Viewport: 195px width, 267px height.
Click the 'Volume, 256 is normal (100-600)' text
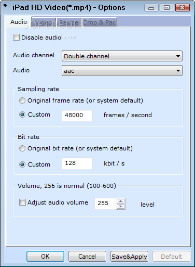coord(67,186)
